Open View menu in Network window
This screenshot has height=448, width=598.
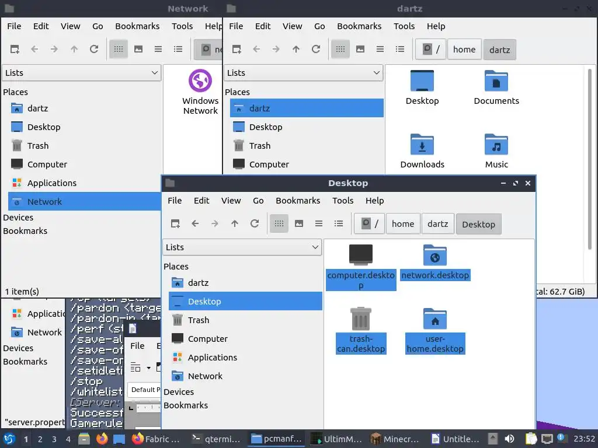(x=71, y=26)
